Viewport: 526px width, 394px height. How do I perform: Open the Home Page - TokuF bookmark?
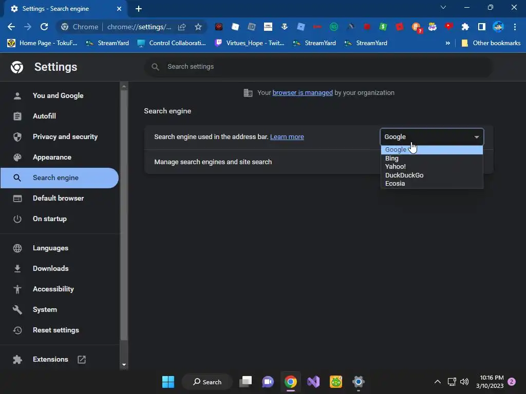tap(43, 43)
